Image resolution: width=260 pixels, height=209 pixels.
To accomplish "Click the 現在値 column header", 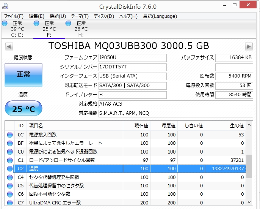I will click(x=136, y=126).
